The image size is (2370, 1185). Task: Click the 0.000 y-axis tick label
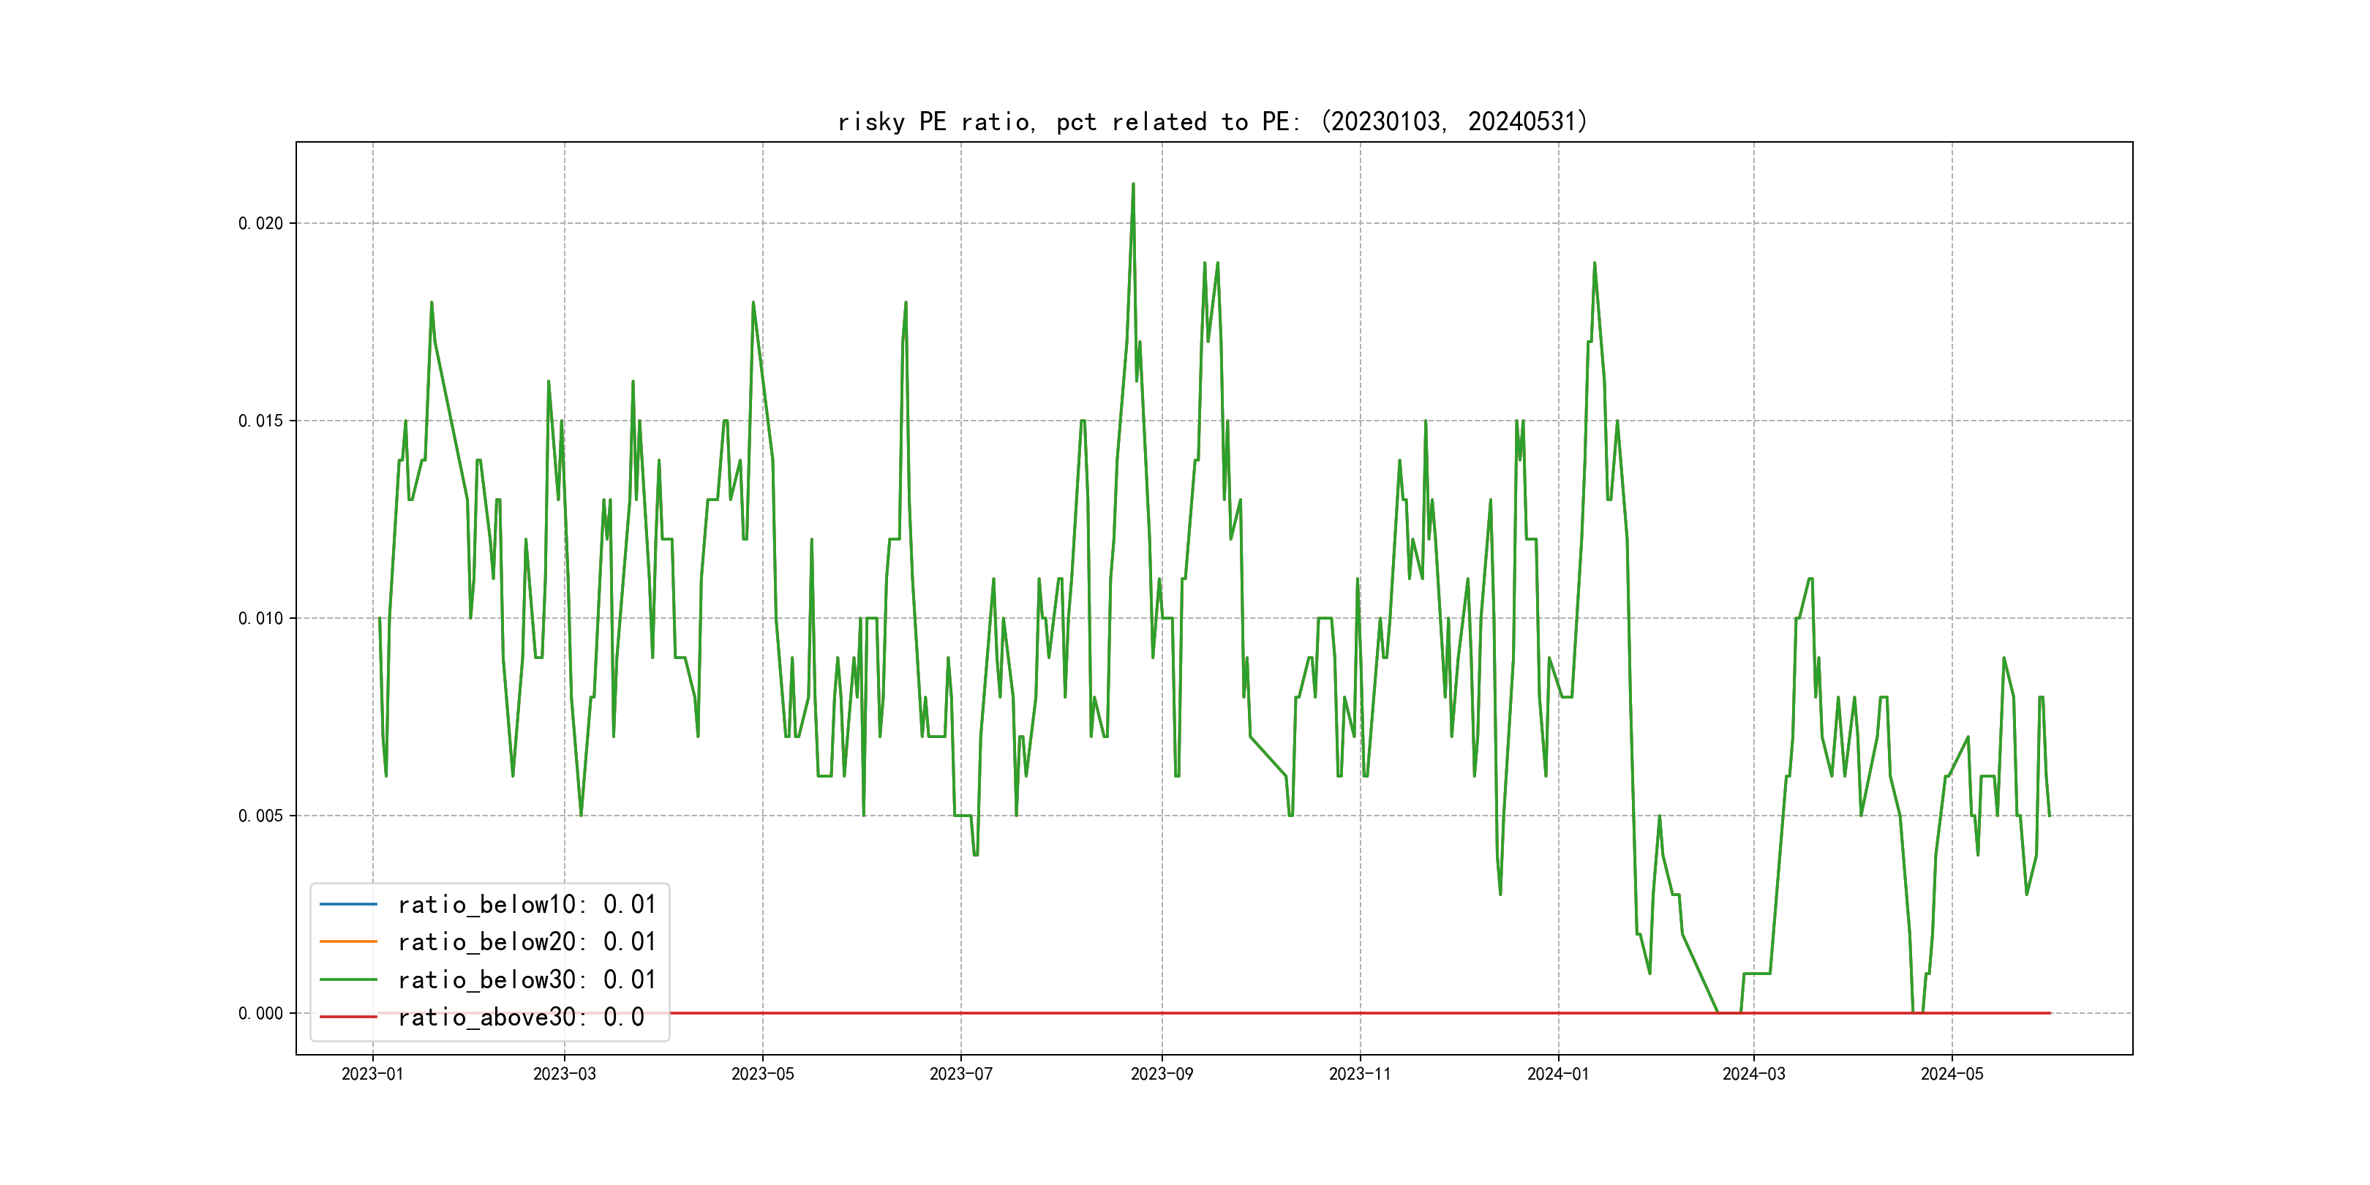tap(260, 1014)
